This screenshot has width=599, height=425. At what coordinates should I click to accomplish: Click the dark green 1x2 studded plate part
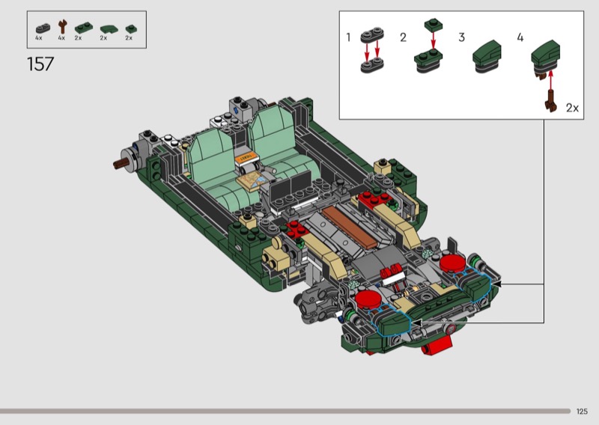84,28
